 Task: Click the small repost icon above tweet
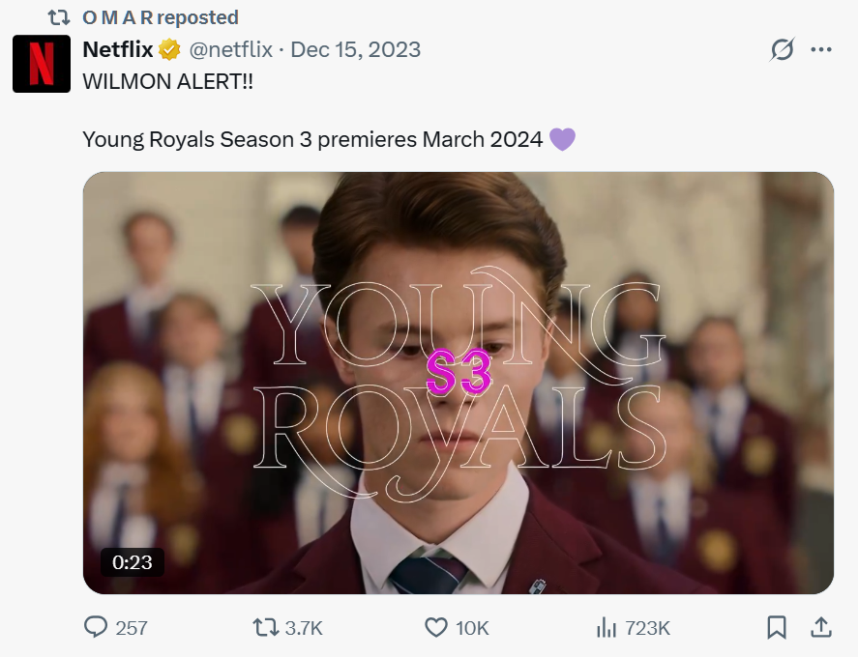point(60,17)
